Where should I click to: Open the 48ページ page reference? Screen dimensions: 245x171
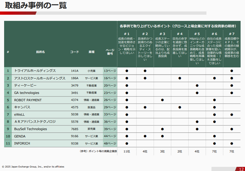110,144
